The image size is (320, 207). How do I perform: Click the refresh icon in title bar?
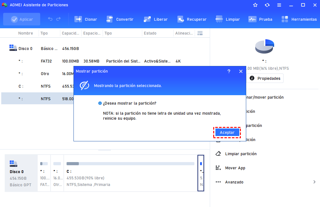[267, 5]
